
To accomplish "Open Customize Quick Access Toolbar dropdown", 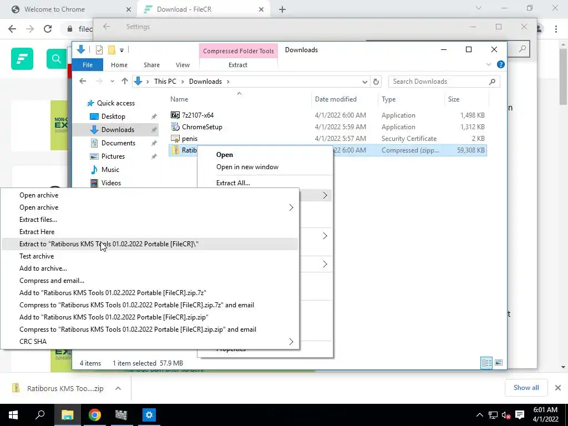I will point(121,50).
